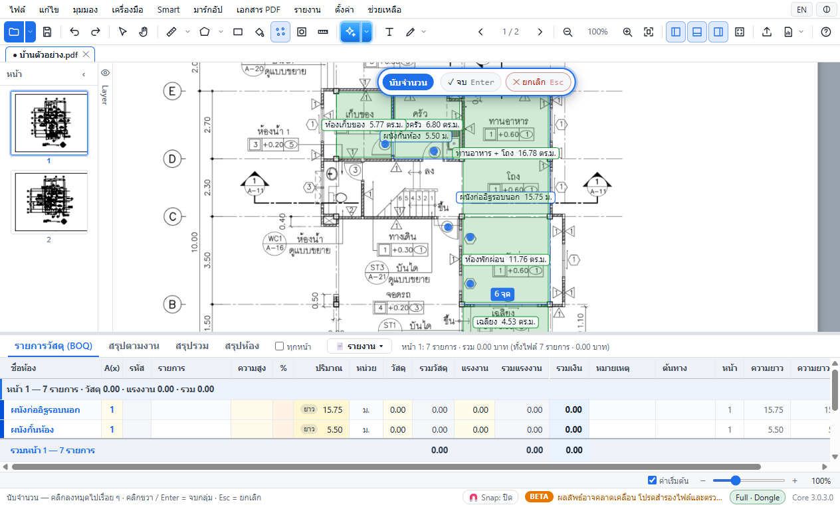This screenshot has height=505, width=840.
Task: Zoom in with the plus magnifier
Action: 627,32
